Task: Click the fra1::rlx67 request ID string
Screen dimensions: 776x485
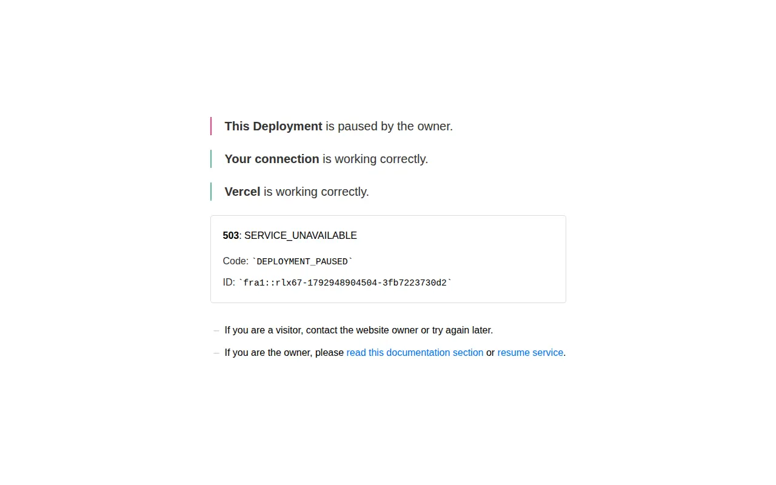Action: click(x=345, y=283)
